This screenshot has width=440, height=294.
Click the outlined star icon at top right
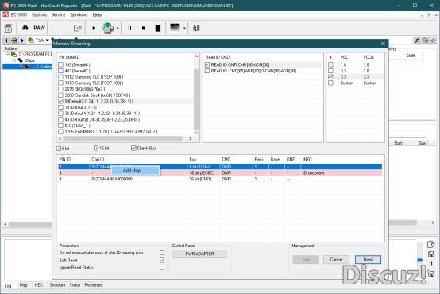[x=434, y=41]
